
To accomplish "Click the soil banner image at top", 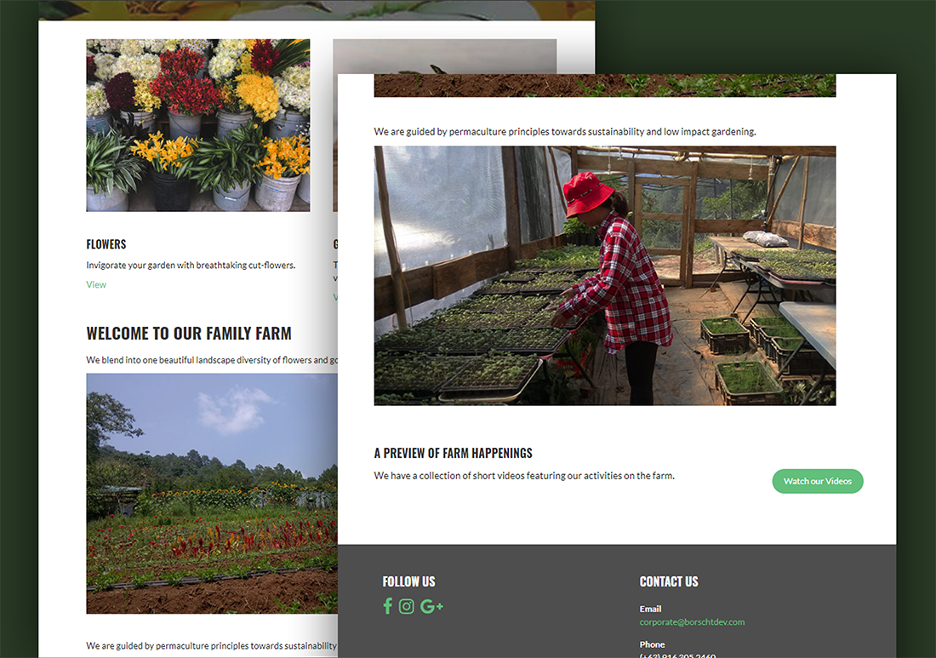I will (x=605, y=85).
